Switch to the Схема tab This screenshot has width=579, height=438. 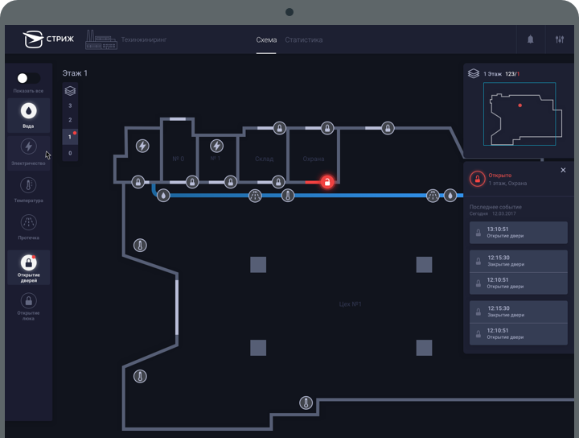[266, 39]
